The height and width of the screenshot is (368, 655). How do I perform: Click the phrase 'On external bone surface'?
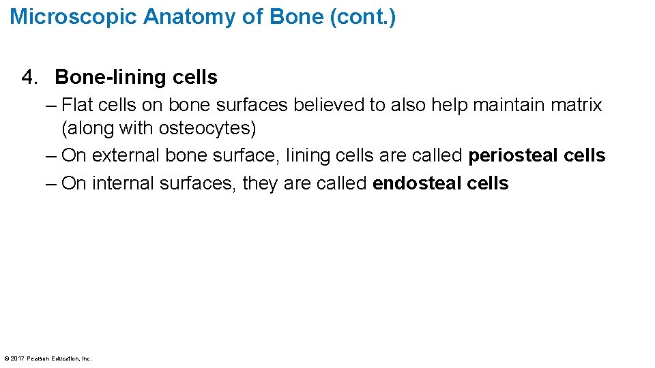[x=168, y=155]
